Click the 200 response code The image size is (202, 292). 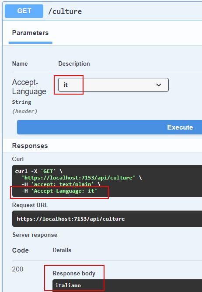(x=17, y=269)
